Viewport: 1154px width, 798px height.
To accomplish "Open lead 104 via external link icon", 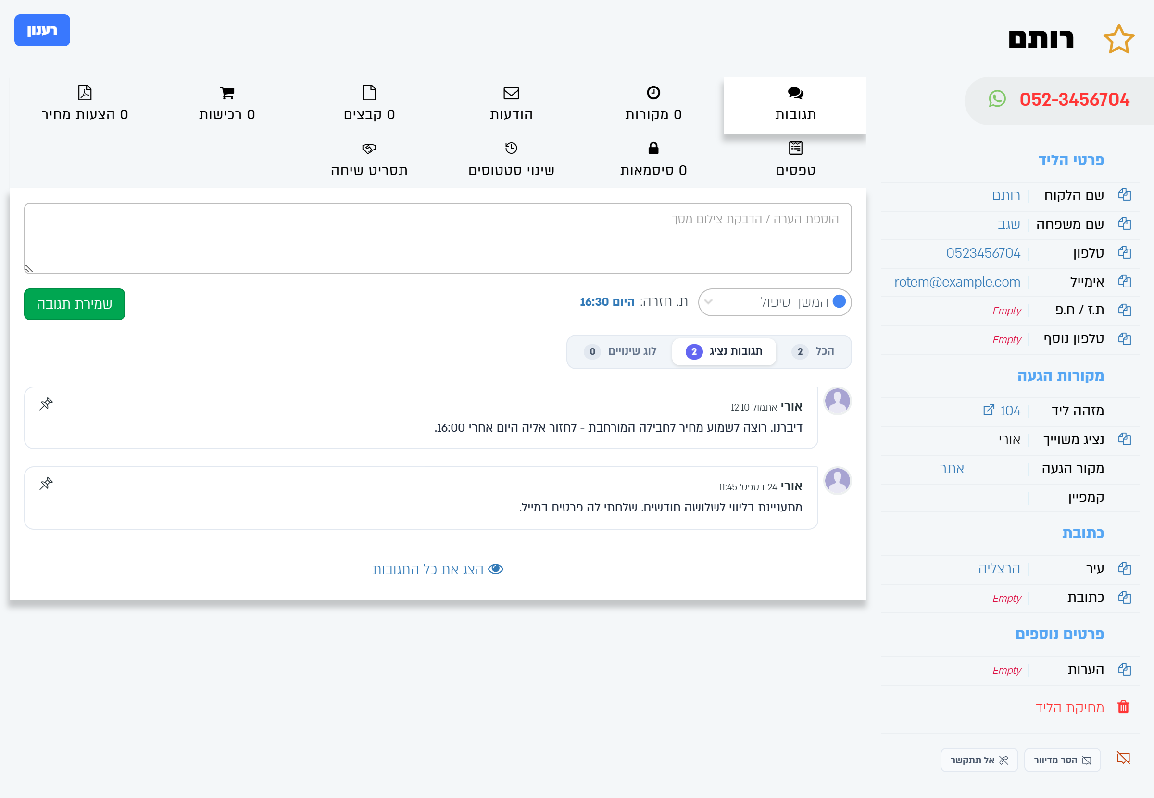I will pos(989,410).
